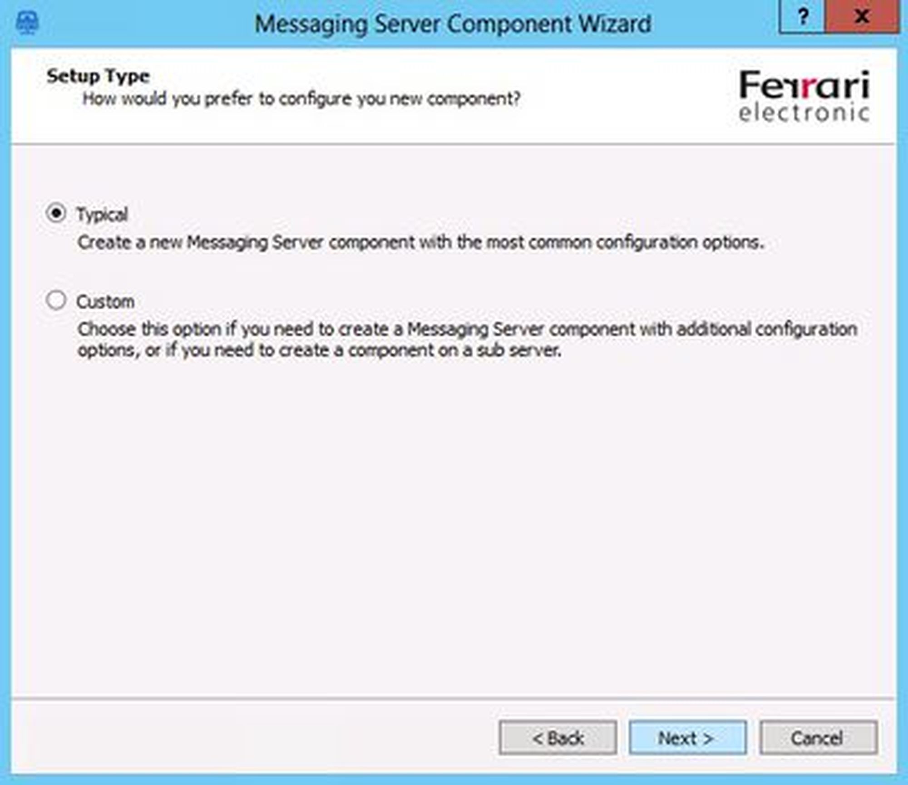Click the 'Typical' option label

[x=102, y=215]
